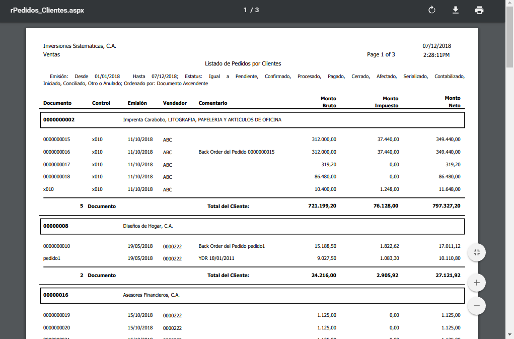Download the PDF report
This screenshot has width=514, height=339.
(455, 10)
